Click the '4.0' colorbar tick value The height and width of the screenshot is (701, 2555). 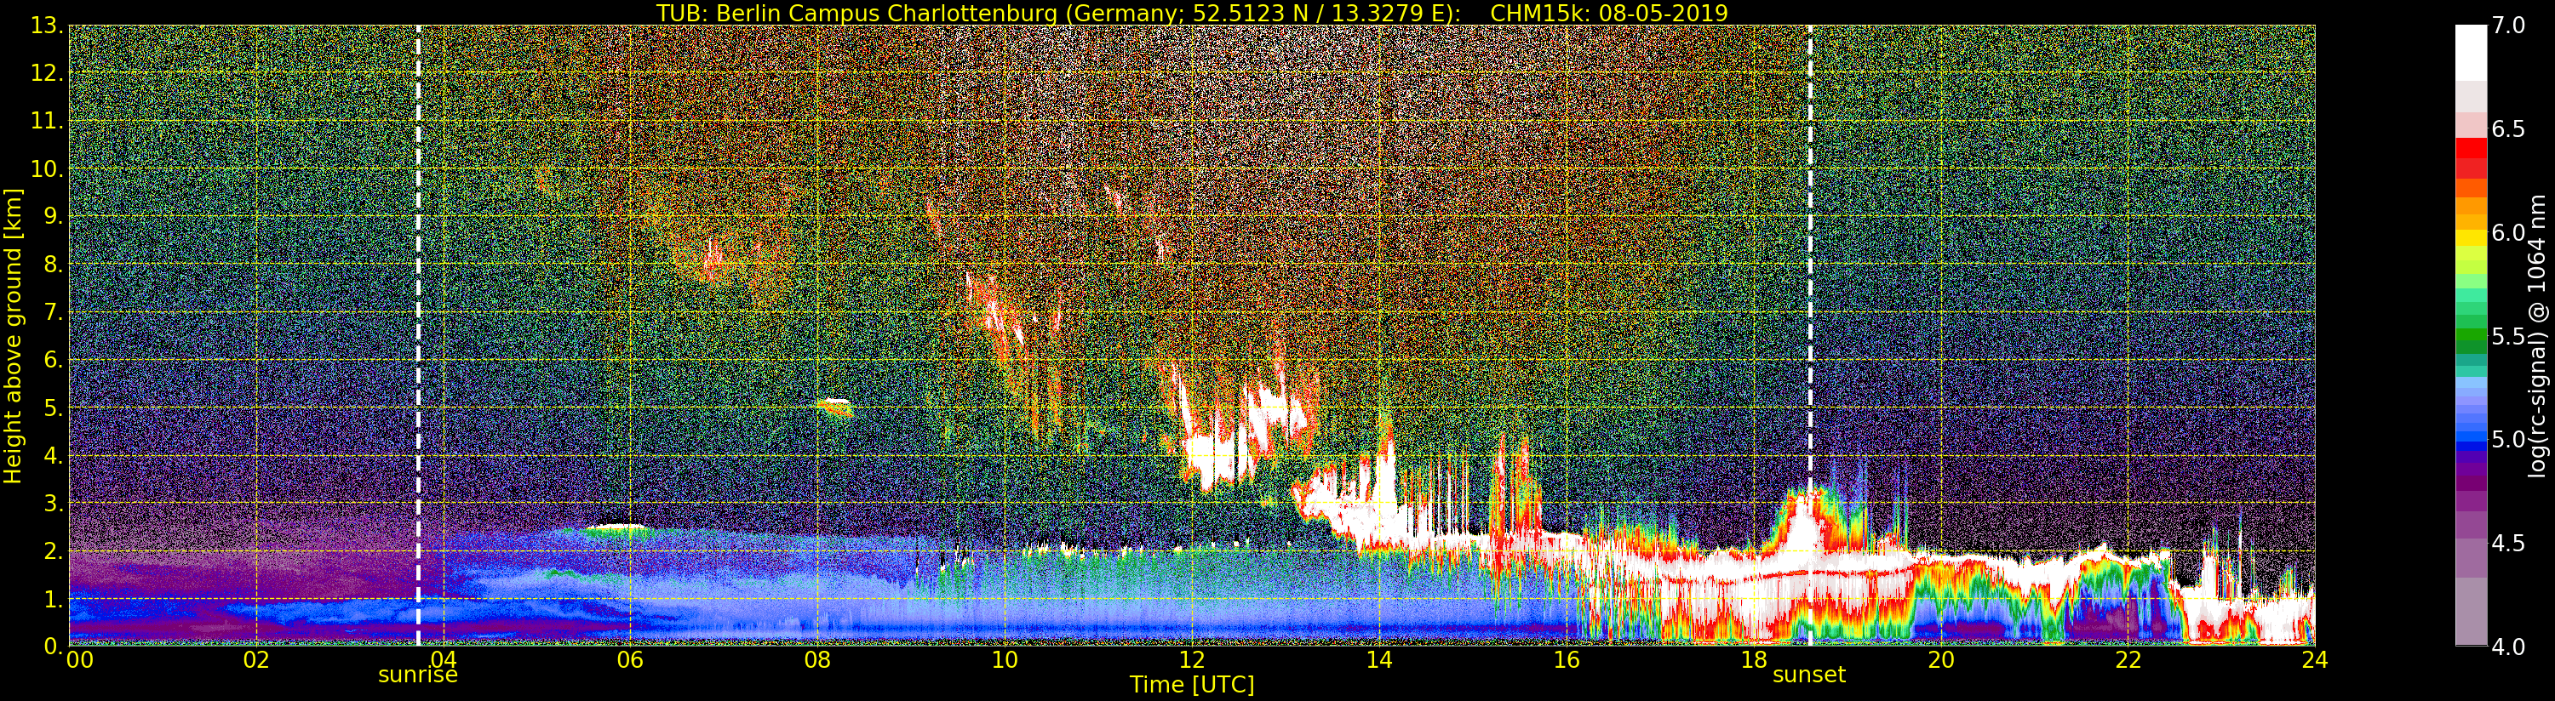2507,647
